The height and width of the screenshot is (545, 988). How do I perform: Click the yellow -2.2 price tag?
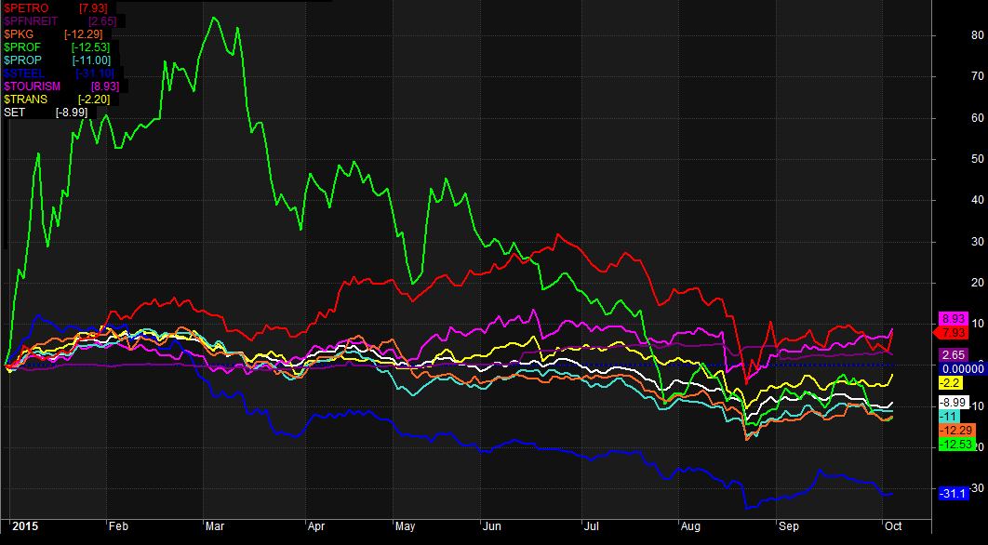pyautogui.click(x=952, y=383)
